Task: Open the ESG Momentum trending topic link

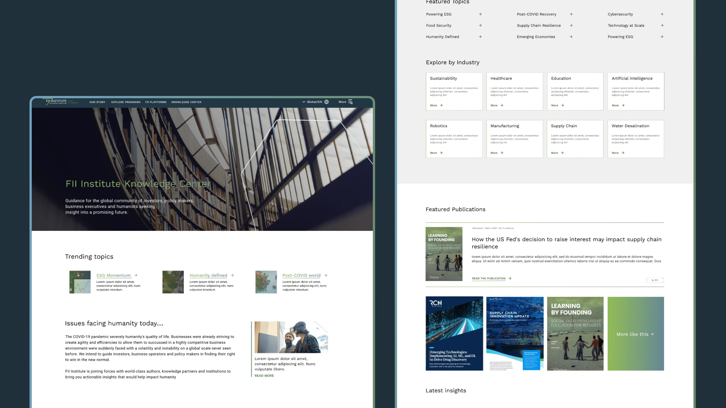Action: tap(113, 275)
